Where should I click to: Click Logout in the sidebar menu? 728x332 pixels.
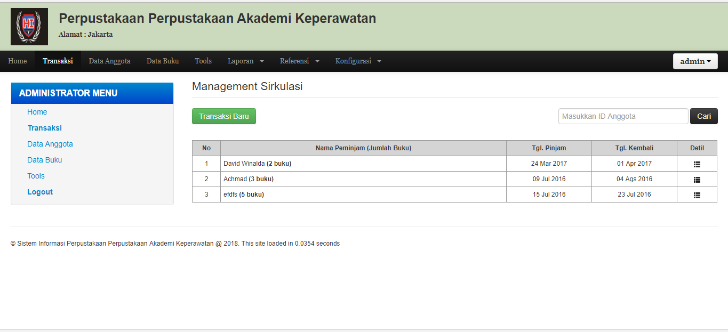click(x=39, y=191)
